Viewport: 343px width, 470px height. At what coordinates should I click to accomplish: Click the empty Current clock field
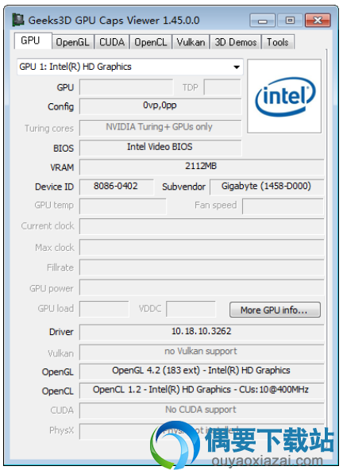[x=202, y=226]
